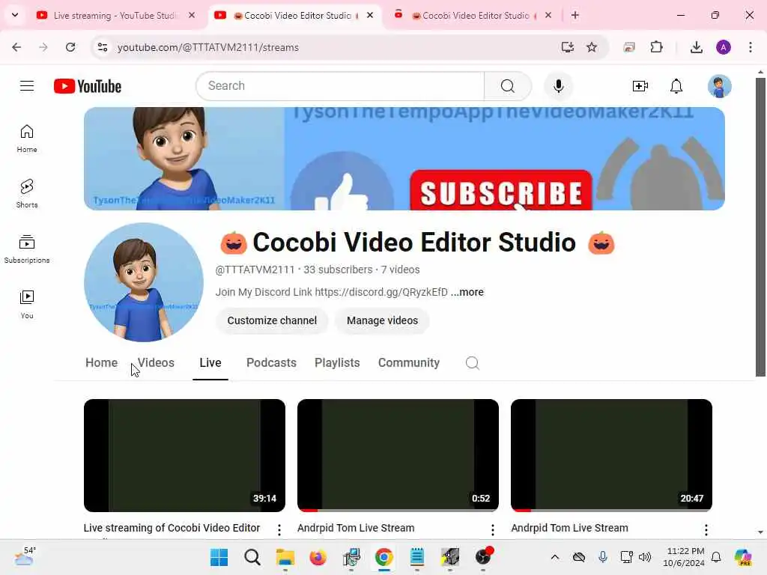The image size is (767, 575).
Task: Open Windows taskbar search
Action: coord(252,557)
